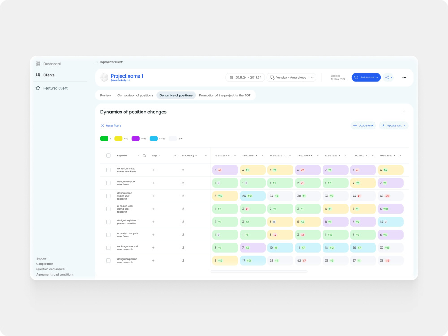Add tag to 'ux design united states user flows'
The height and width of the screenshot is (336, 448).
[153, 170]
